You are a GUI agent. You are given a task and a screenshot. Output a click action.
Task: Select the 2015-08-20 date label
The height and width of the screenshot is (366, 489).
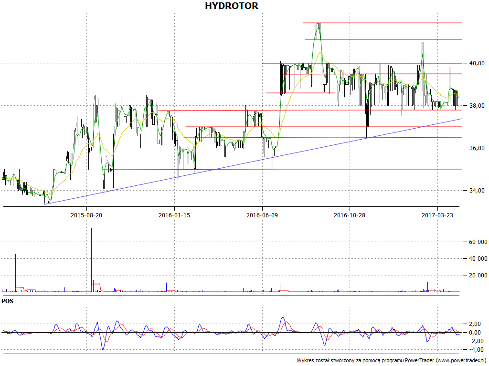click(86, 215)
